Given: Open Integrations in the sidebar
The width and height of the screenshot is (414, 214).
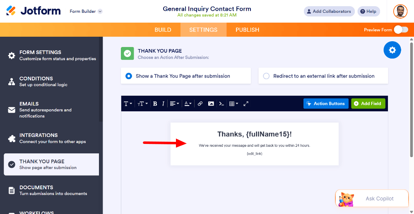Looking at the screenshot, I should [51, 138].
